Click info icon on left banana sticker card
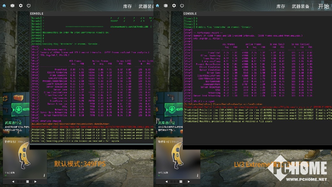This screenshot has width=332, height=187. click(x=44, y=175)
